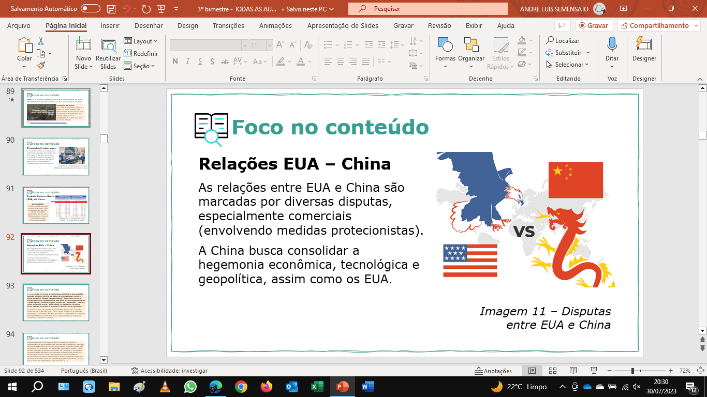Viewport: 707px width, 397px height.
Task: Open Layout dropdown
Action: (141, 41)
